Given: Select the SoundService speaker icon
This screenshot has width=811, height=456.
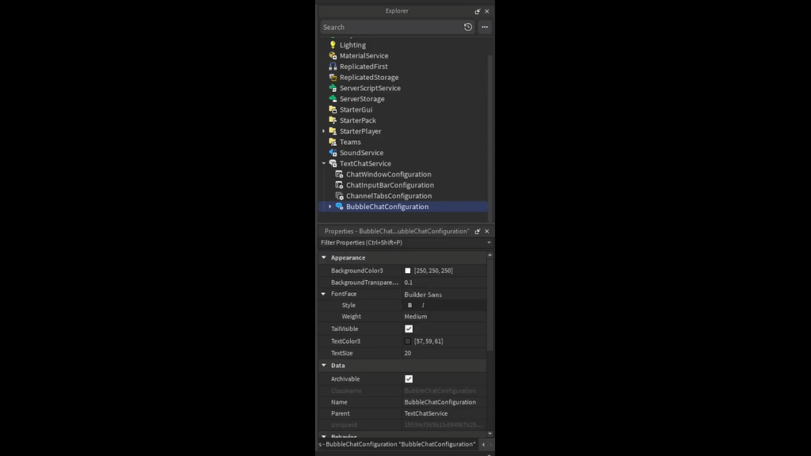Looking at the screenshot, I should click(x=333, y=152).
